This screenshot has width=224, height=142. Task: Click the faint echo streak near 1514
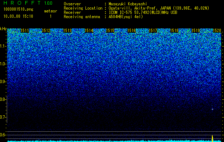[x=88, y=108]
